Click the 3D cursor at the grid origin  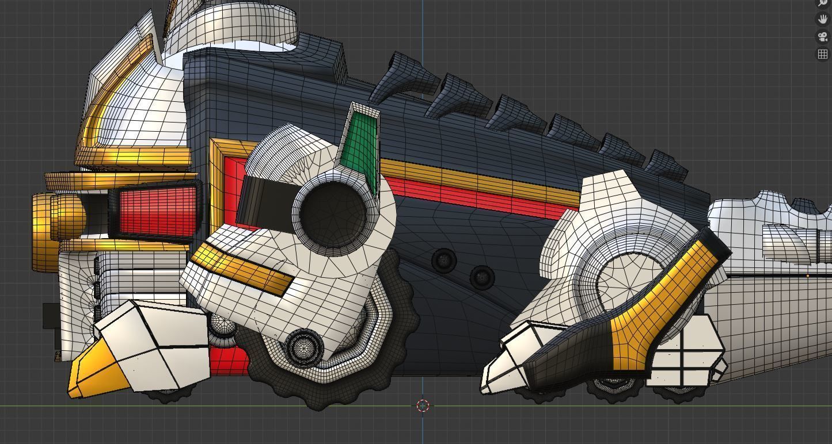click(x=423, y=405)
